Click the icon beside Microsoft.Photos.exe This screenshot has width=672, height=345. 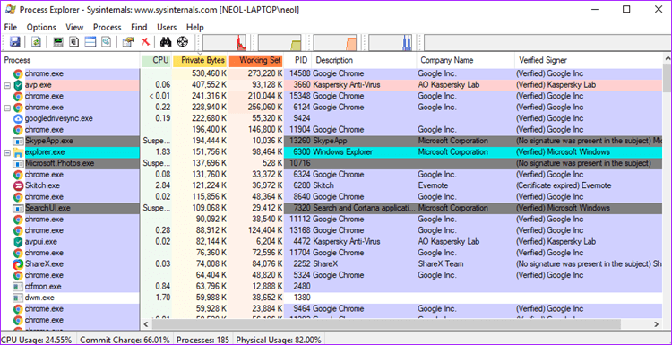[18, 163]
